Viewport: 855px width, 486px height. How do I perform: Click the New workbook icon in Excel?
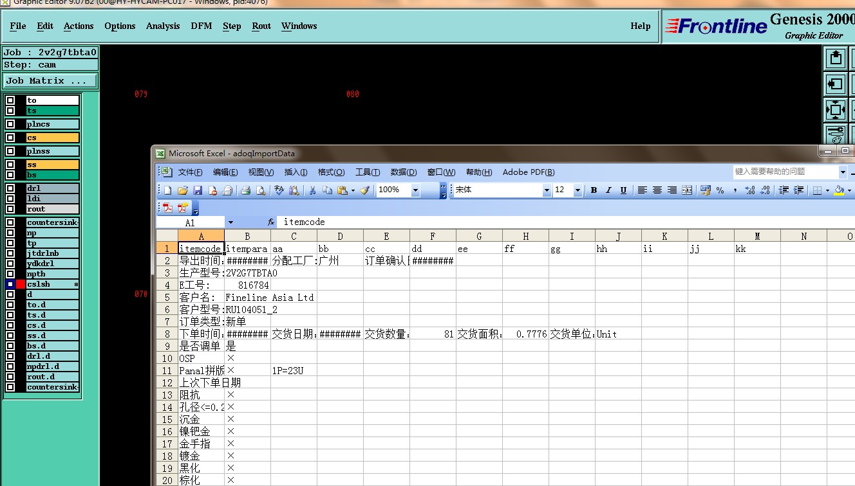click(x=168, y=190)
